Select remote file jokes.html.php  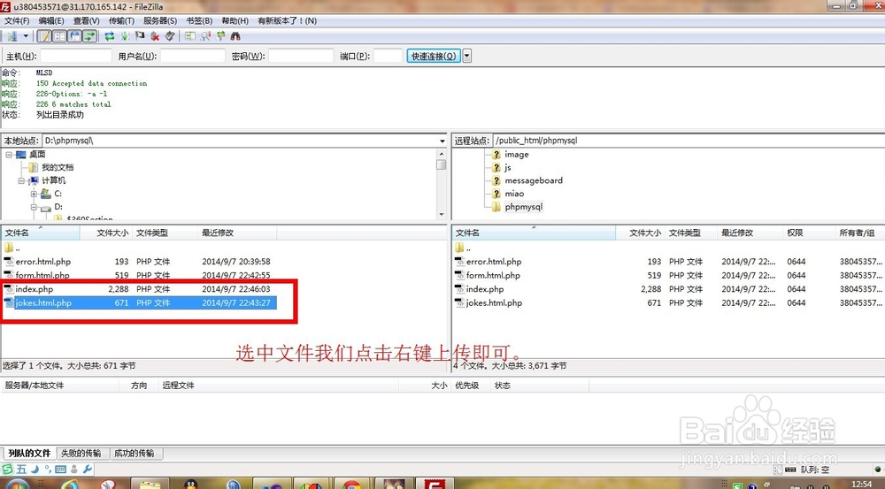click(x=494, y=303)
